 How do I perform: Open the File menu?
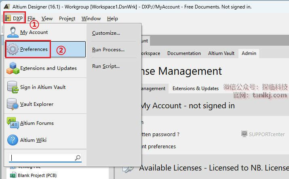click(31, 19)
